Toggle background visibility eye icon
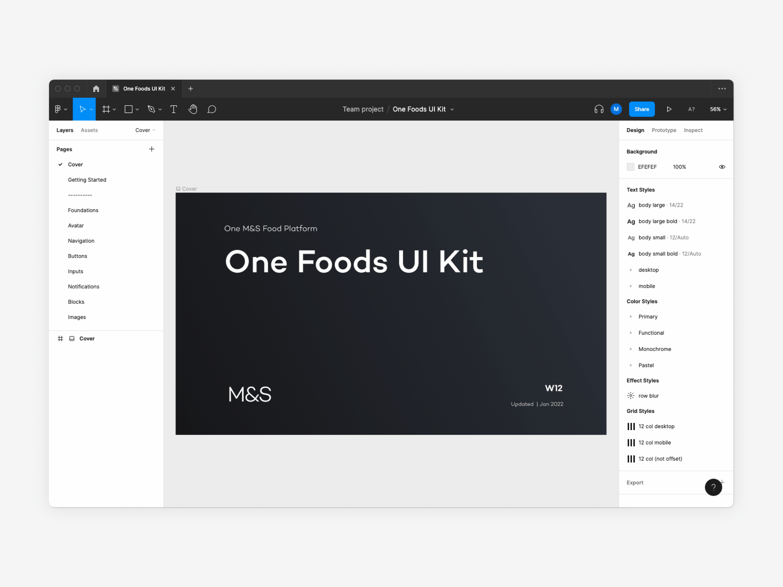The height and width of the screenshot is (587, 783). pyautogui.click(x=722, y=167)
